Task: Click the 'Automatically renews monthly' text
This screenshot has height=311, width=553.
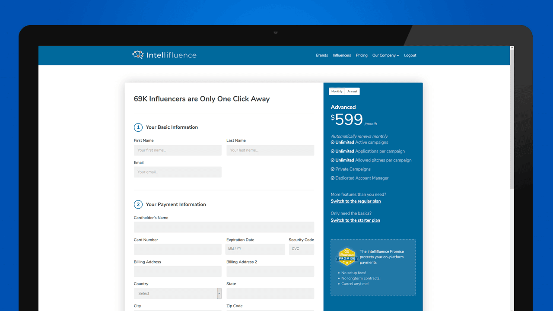Action: tap(359, 136)
